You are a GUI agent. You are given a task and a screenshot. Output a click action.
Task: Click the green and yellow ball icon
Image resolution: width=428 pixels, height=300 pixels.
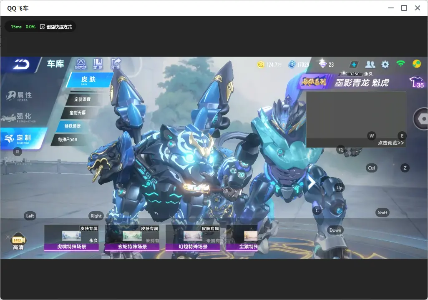417,64
